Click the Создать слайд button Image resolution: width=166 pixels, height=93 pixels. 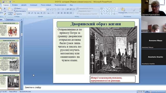[x=10, y=11]
